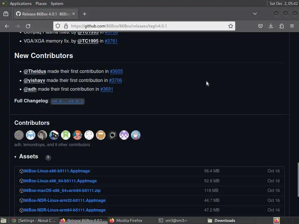Click the 119 MB file size text

[211, 190]
